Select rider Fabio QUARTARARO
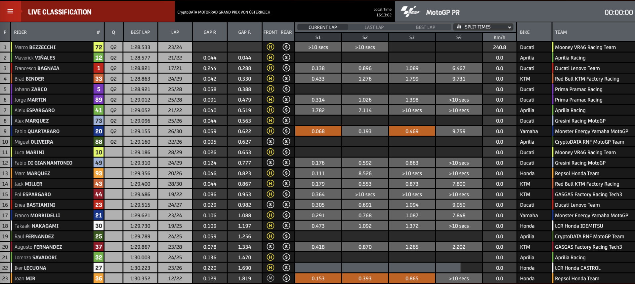 coord(37,131)
